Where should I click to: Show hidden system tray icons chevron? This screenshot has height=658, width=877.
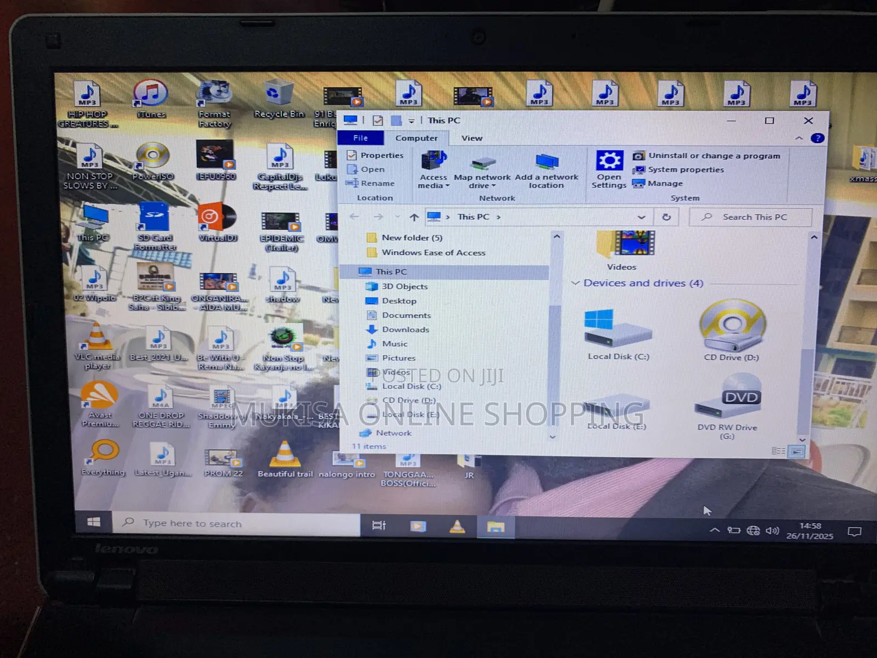715,530
